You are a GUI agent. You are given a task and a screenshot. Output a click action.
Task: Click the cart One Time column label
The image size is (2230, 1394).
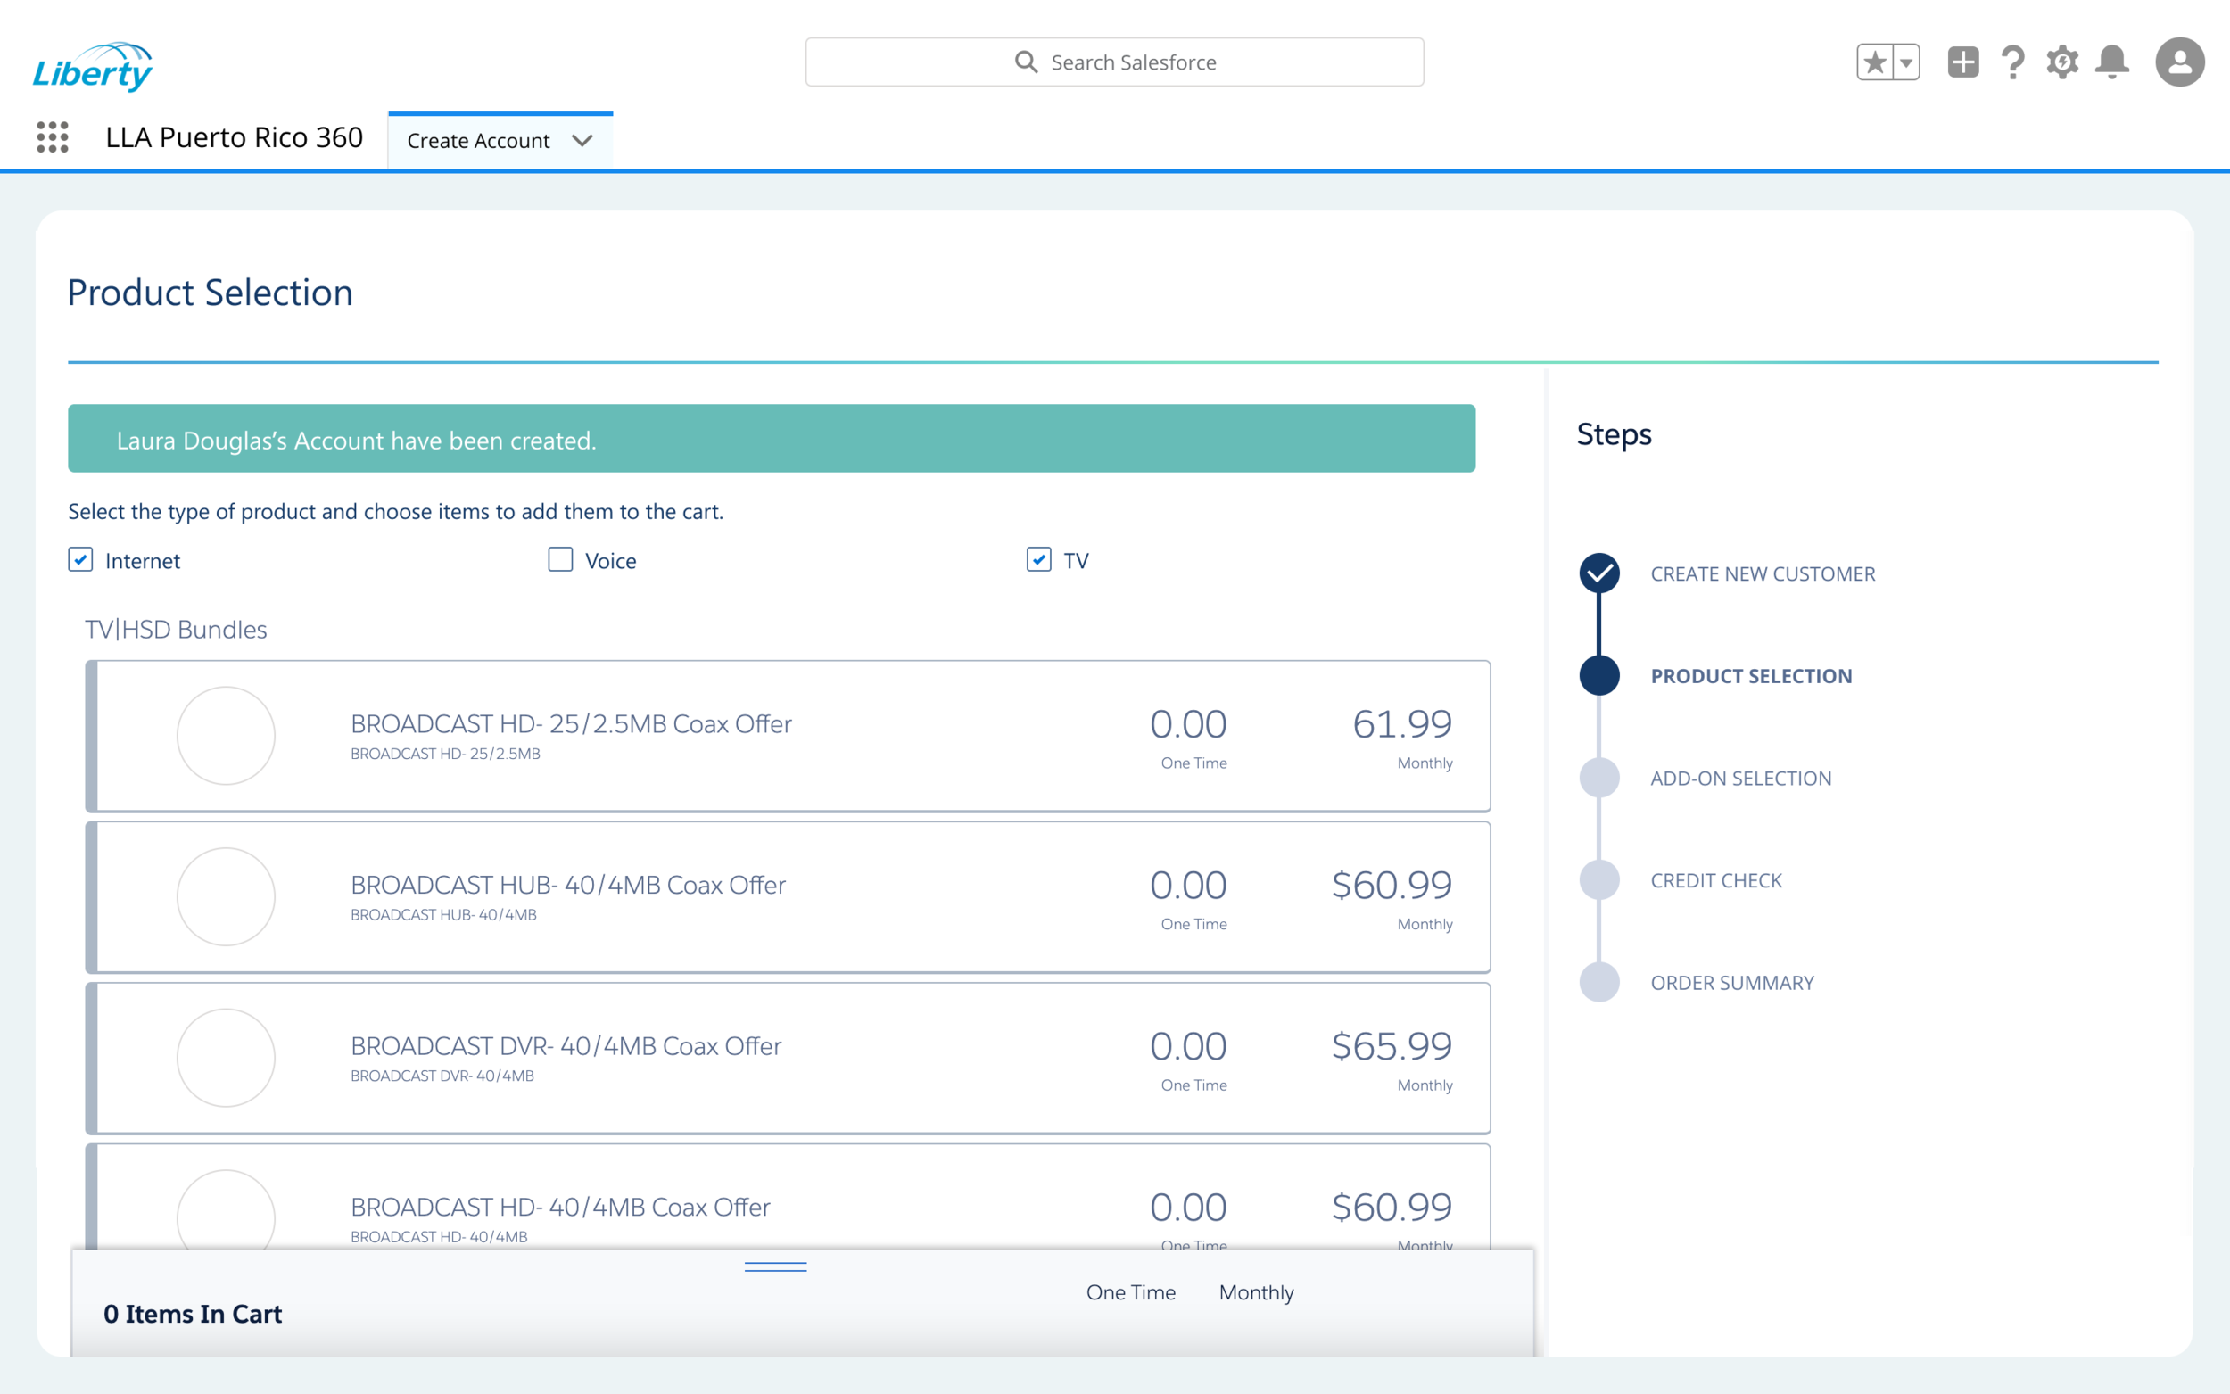point(1131,1292)
